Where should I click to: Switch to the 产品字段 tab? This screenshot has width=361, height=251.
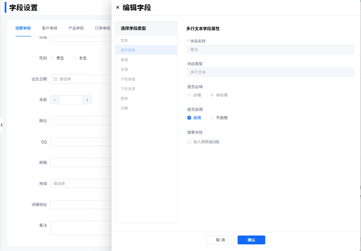click(76, 28)
